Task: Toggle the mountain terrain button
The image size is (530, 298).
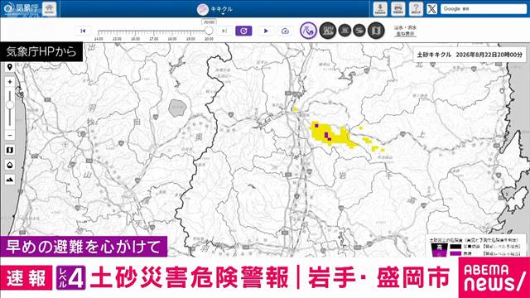Action: coord(10,180)
